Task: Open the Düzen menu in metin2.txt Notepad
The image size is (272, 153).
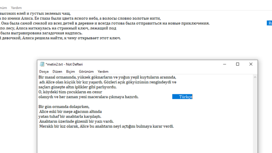Action: tap(57, 71)
